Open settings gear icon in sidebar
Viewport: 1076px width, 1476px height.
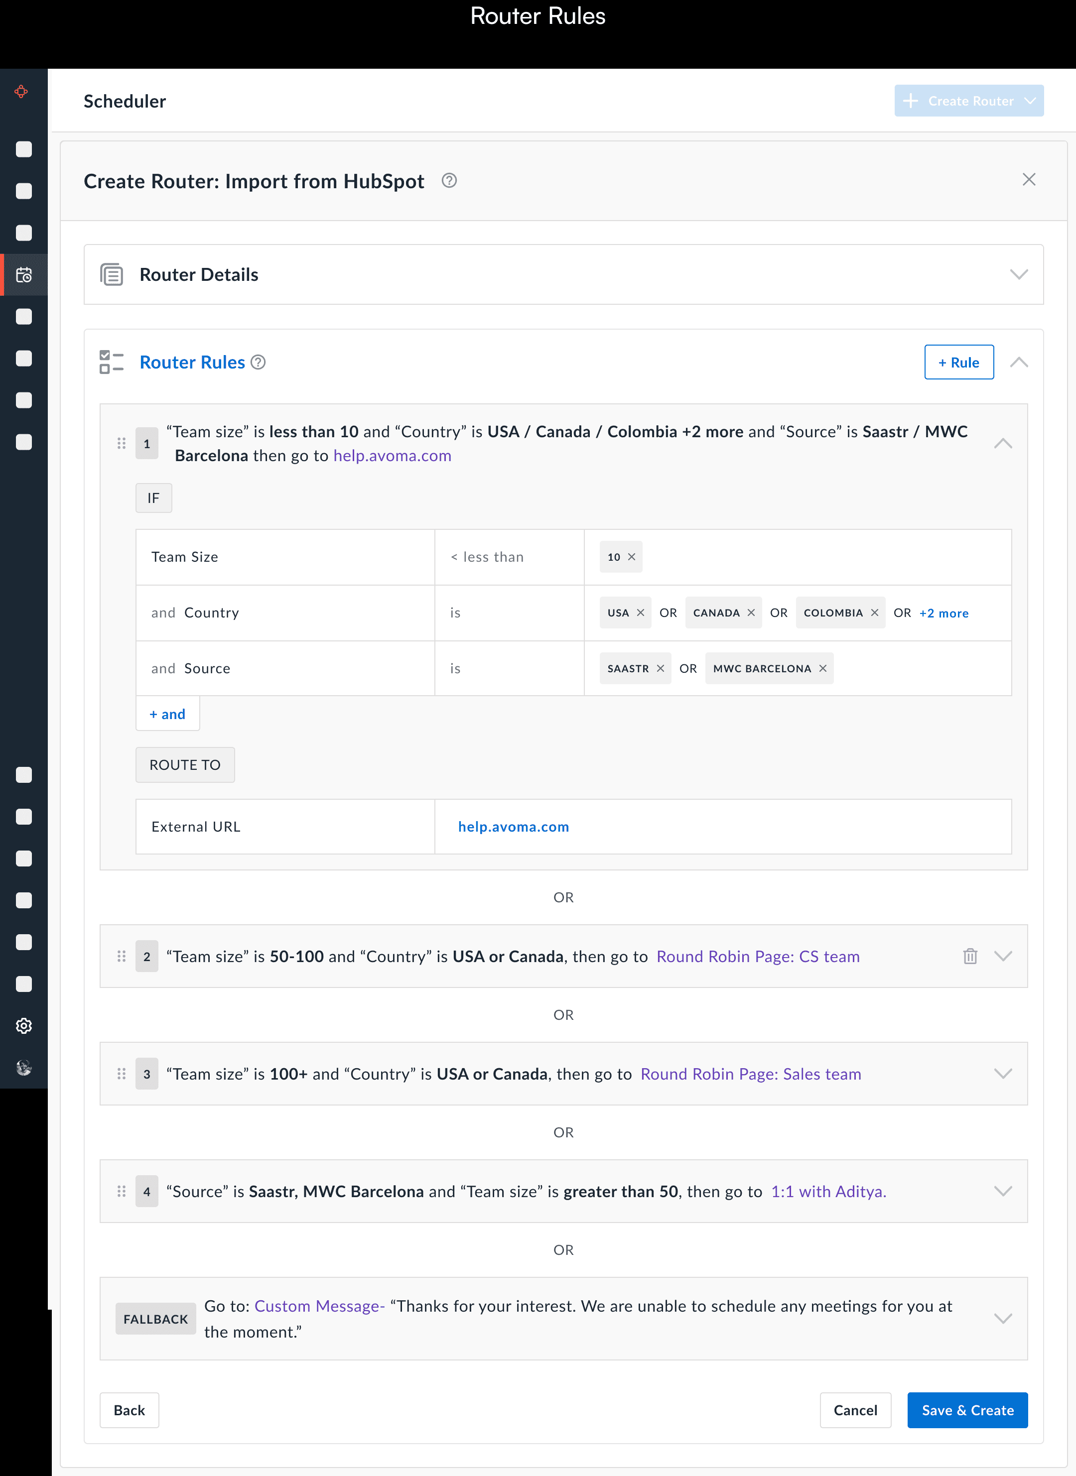(x=24, y=1025)
